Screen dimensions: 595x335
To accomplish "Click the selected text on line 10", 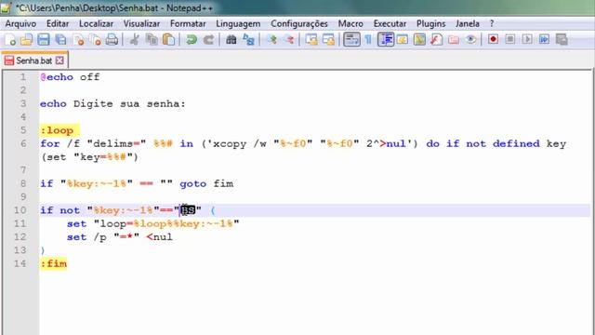I will click(188, 210).
